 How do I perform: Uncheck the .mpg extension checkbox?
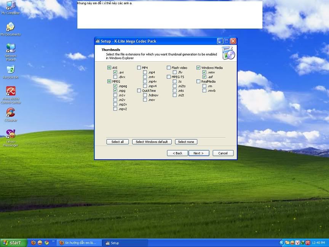click(115, 90)
